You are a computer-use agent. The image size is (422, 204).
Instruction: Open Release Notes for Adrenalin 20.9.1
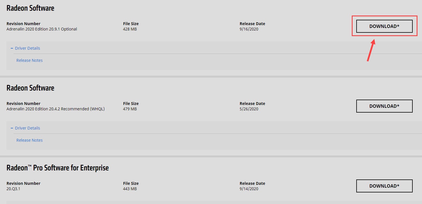(29, 60)
